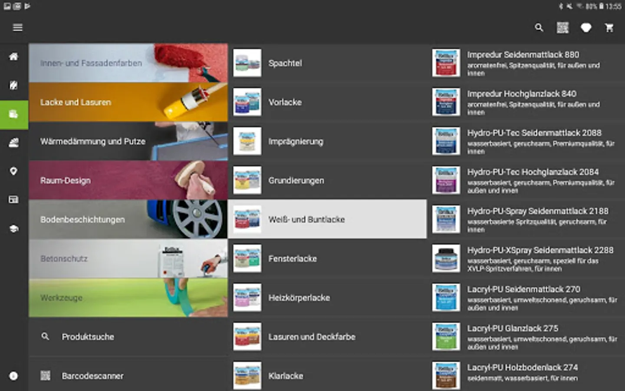
Task: Open product Hydro-PU-XSpray Seidenmattlack 2288
Action: 526,258
